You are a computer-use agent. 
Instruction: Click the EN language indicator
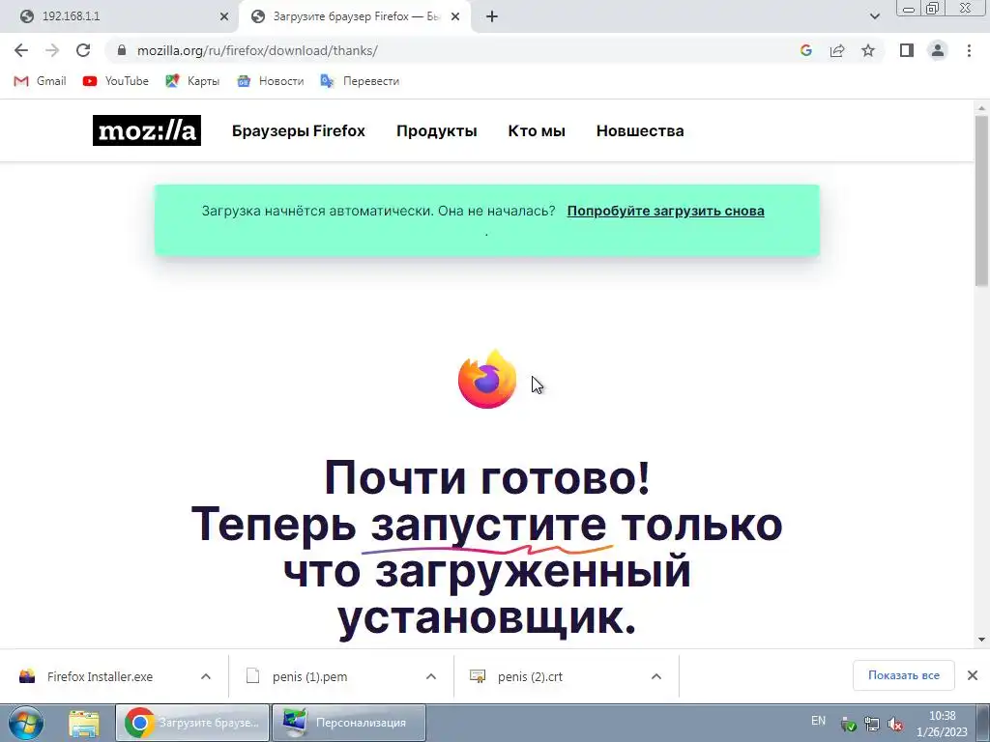pyautogui.click(x=818, y=721)
